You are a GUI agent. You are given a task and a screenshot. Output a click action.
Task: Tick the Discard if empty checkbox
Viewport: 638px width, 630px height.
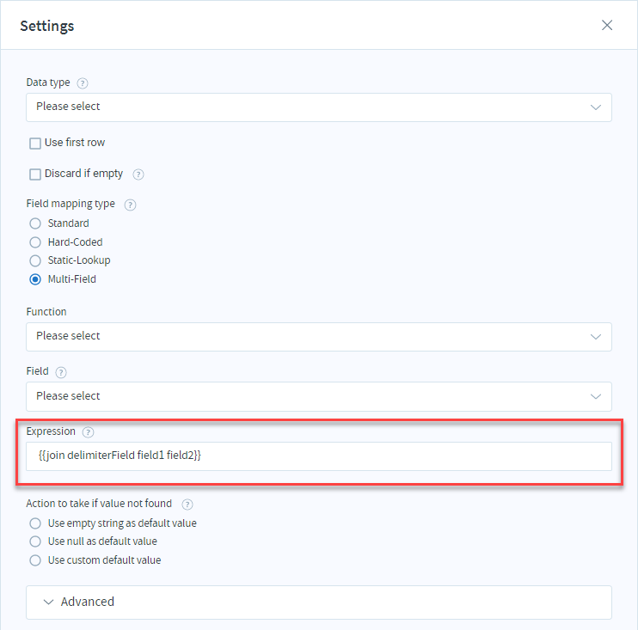click(x=35, y=174)
